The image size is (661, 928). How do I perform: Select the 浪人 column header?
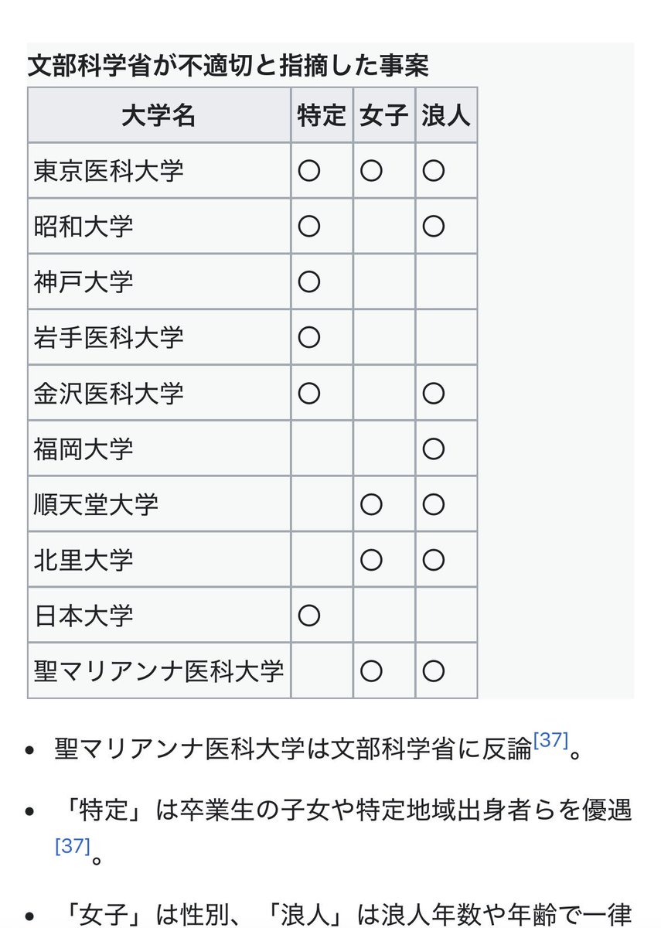(446, 115)
